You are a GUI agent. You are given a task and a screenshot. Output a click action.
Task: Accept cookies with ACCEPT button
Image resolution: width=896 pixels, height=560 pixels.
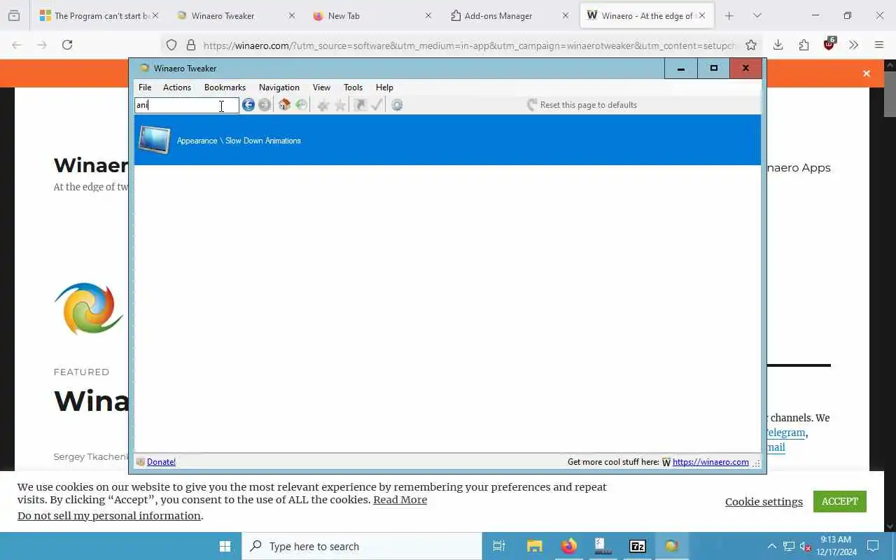coord(840,501)
